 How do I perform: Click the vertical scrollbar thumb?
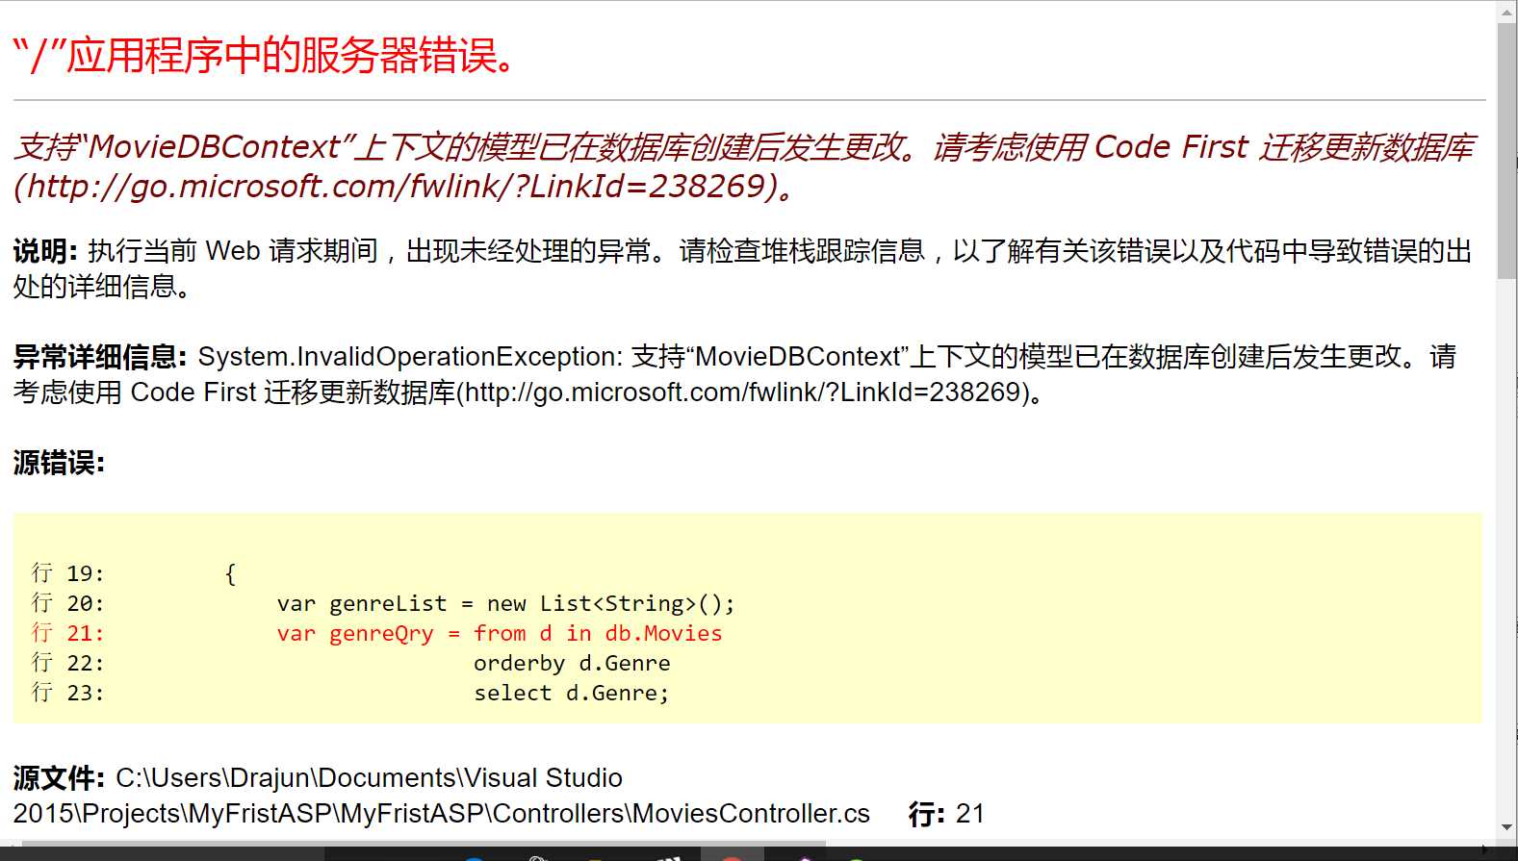(x=1506, y=150)
